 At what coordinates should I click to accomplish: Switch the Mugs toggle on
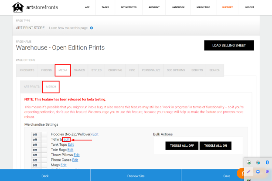(x=39, y=165)
